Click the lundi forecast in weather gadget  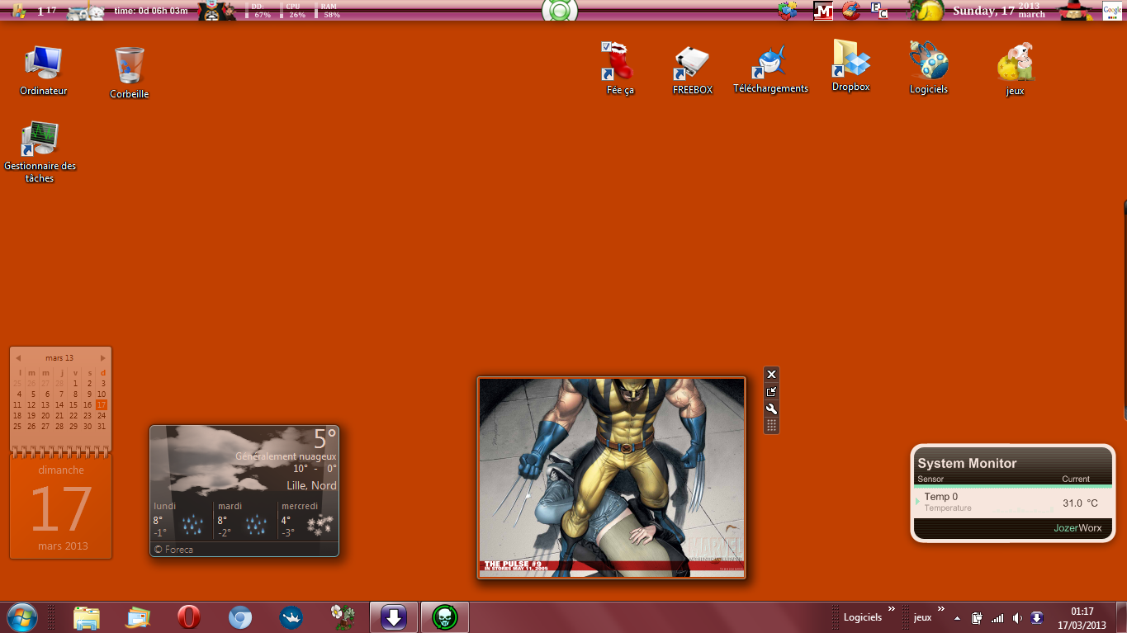pos(181,519)
